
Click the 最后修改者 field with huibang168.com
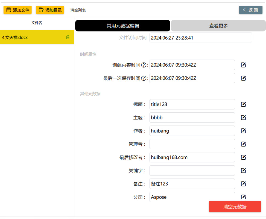pos(192,157)
